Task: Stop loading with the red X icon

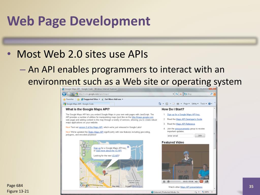Action: [x=181, y=94]
